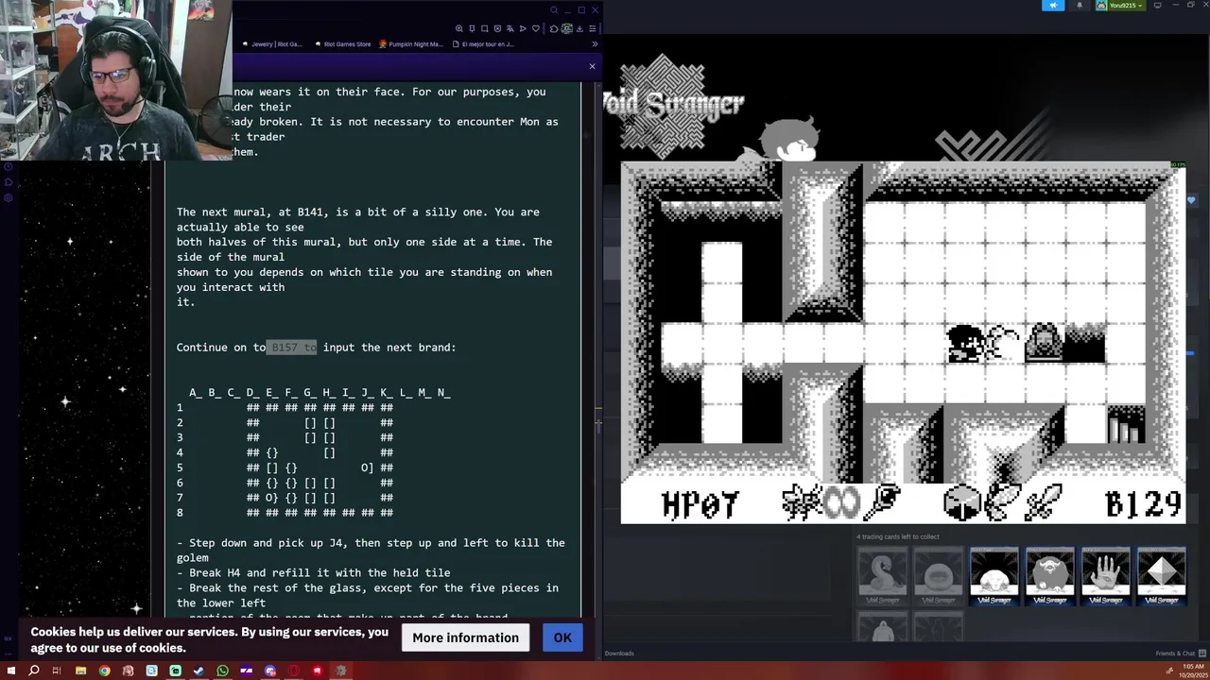
Task: Open Task View on the taskbar
Action: (57, 671)
